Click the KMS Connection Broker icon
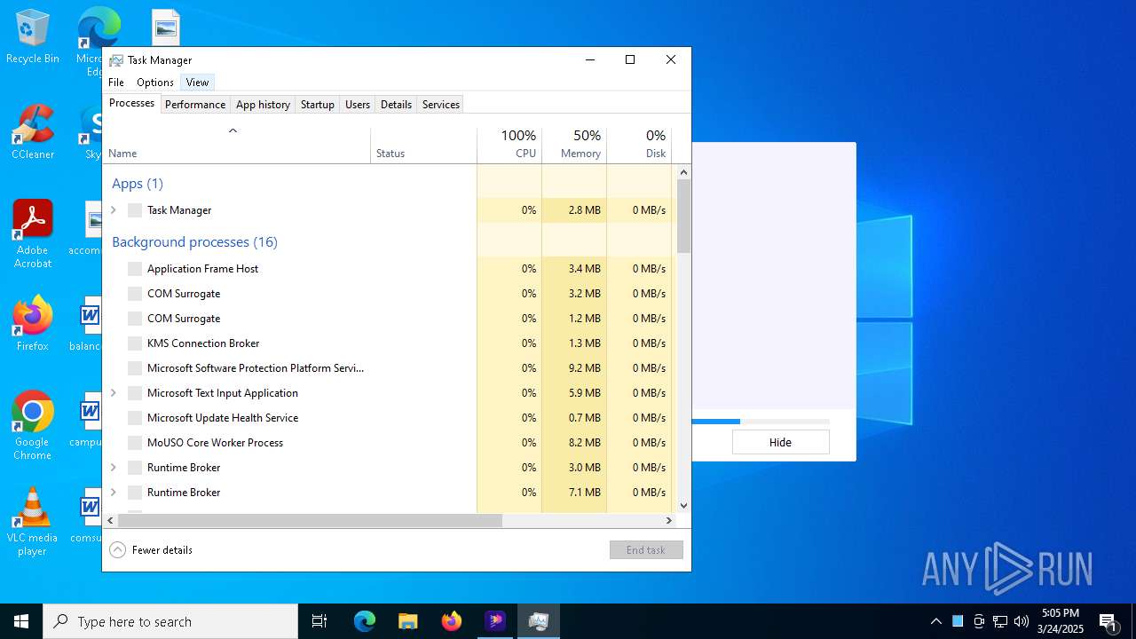Screen dimensions: 1136x639 pos(135,343)
